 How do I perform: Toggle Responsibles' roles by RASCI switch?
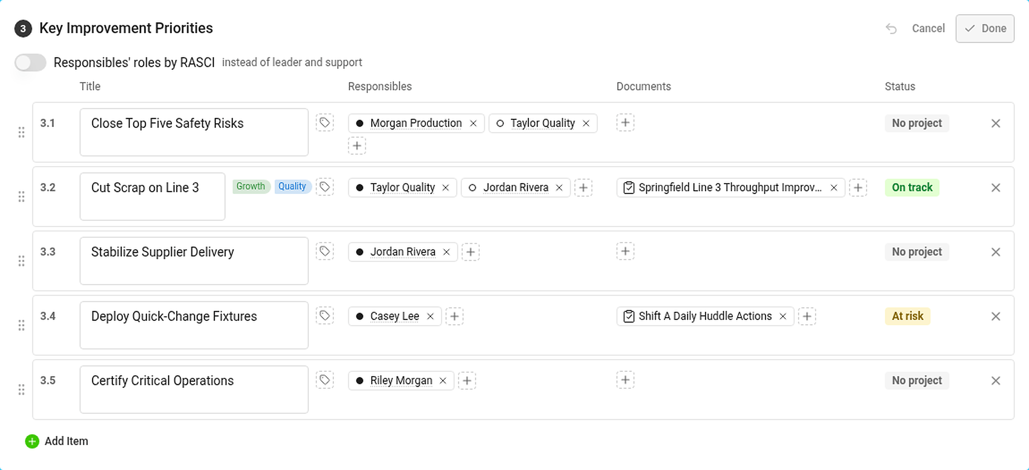click(30, 63)
